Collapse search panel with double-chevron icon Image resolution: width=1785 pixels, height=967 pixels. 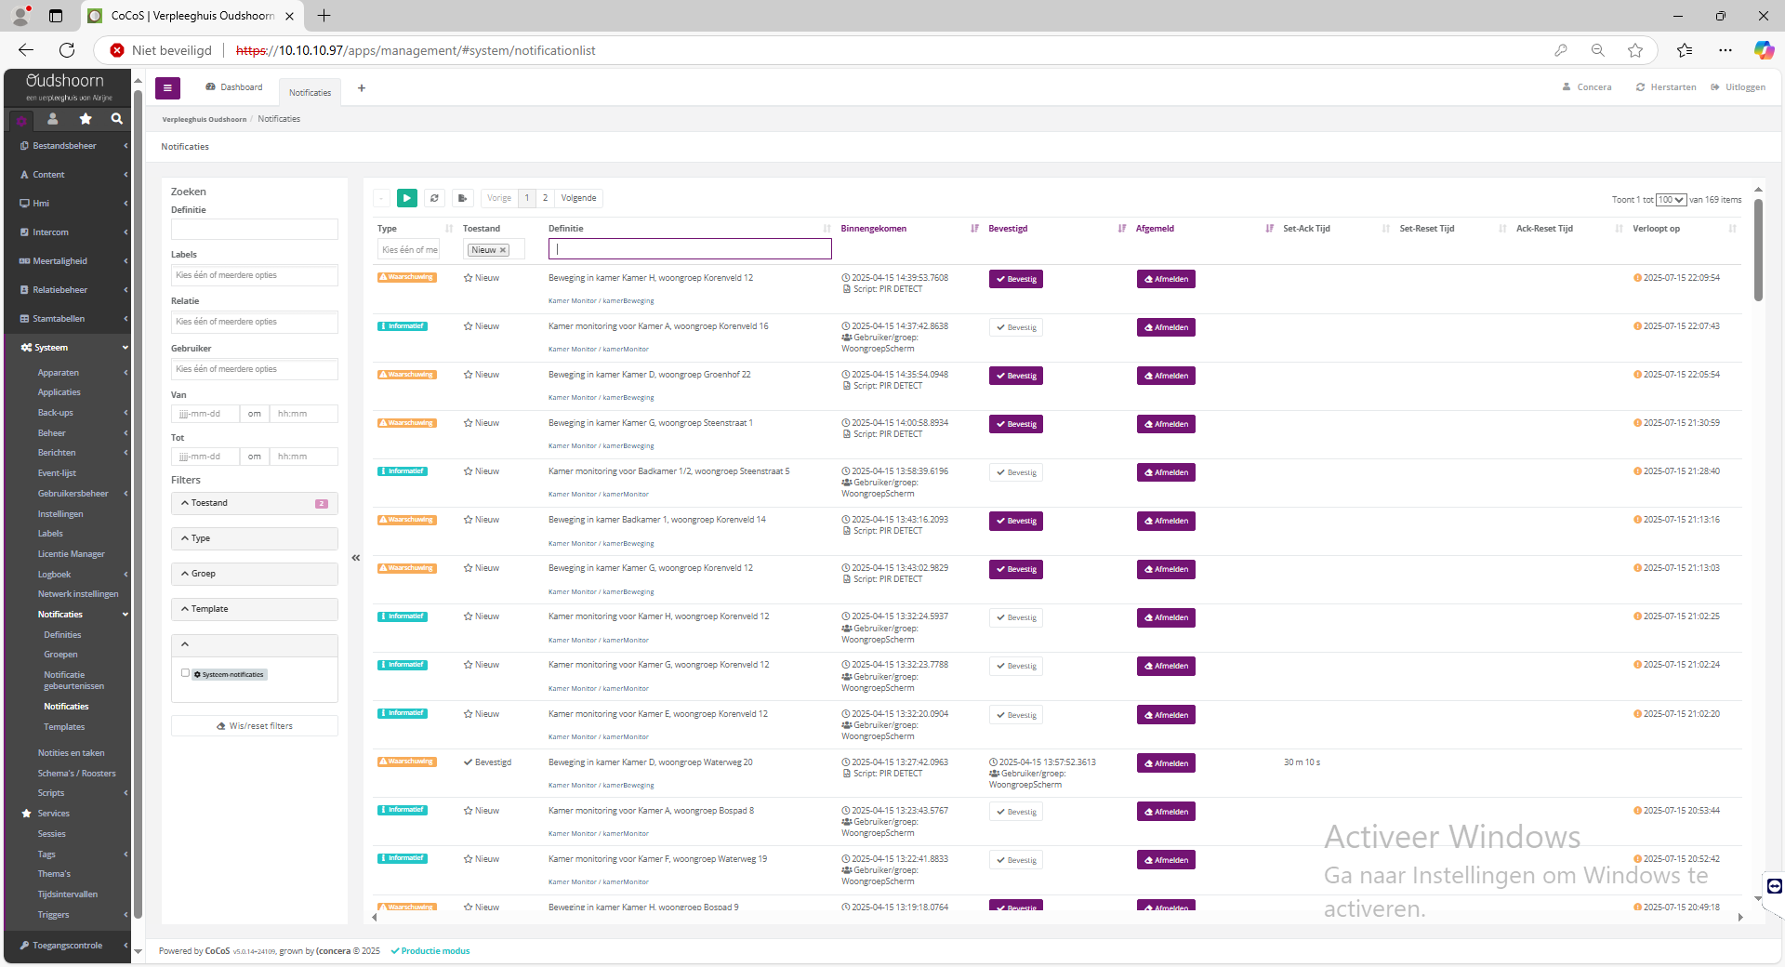point(355,558)
